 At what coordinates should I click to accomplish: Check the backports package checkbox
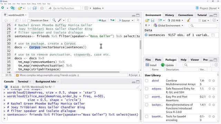tap(147, 105)
